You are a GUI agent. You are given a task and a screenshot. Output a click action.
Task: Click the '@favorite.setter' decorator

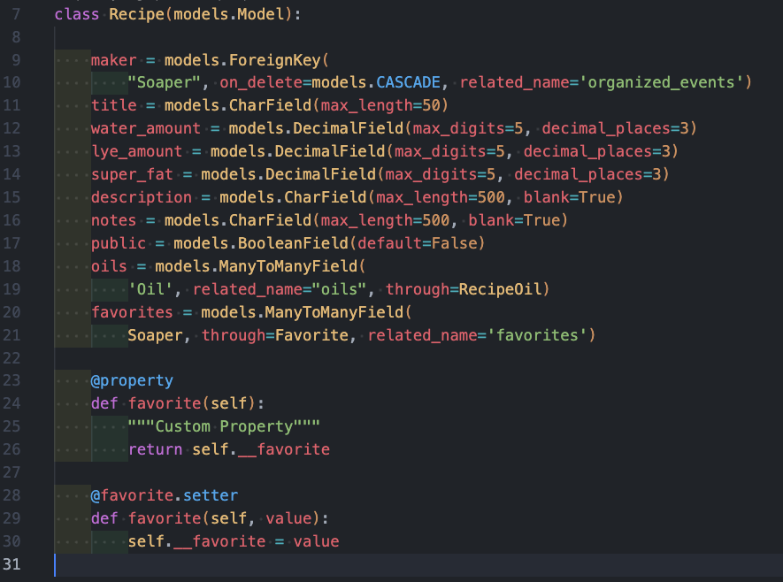point(164,495)
